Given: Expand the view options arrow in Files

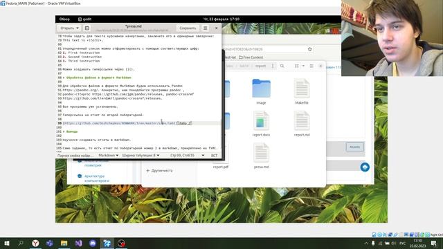Looking at the screenshot, I should click(x=303, y=66).
